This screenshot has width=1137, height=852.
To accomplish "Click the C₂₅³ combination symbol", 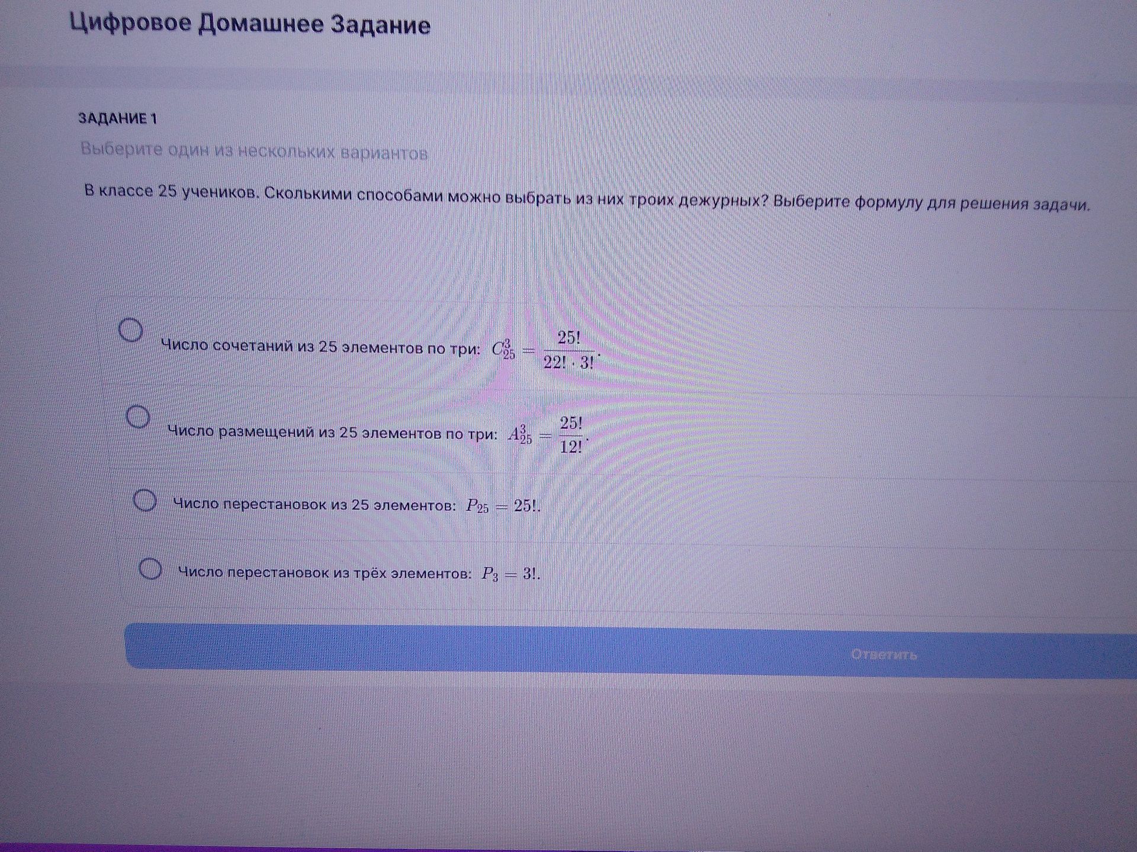I will point(503,348).
